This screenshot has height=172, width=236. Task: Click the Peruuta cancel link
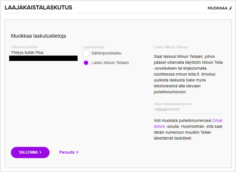69,152
